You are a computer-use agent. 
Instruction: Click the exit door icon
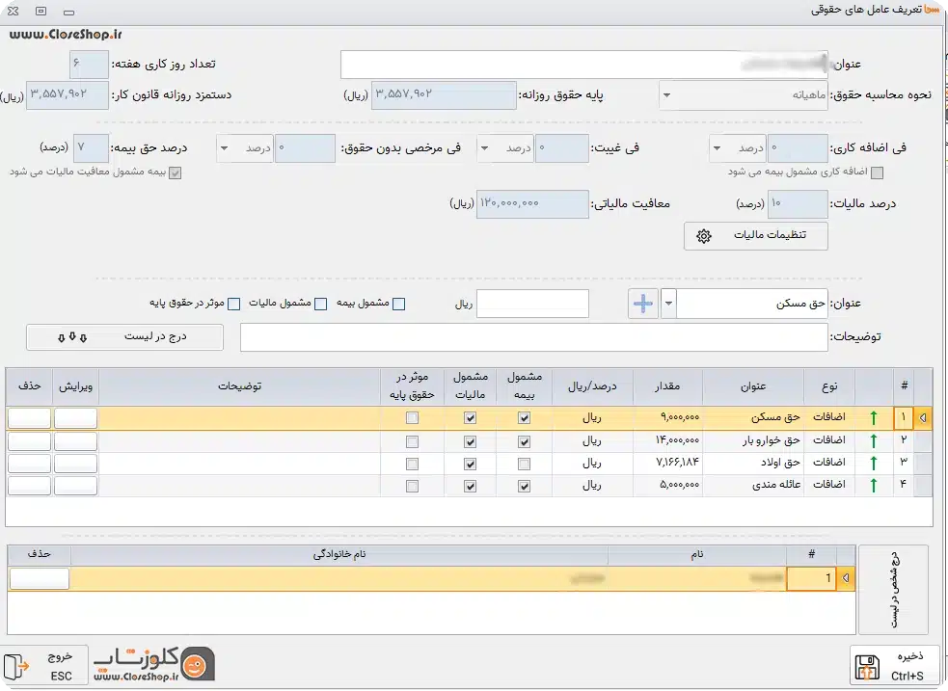tap(16, 667)
